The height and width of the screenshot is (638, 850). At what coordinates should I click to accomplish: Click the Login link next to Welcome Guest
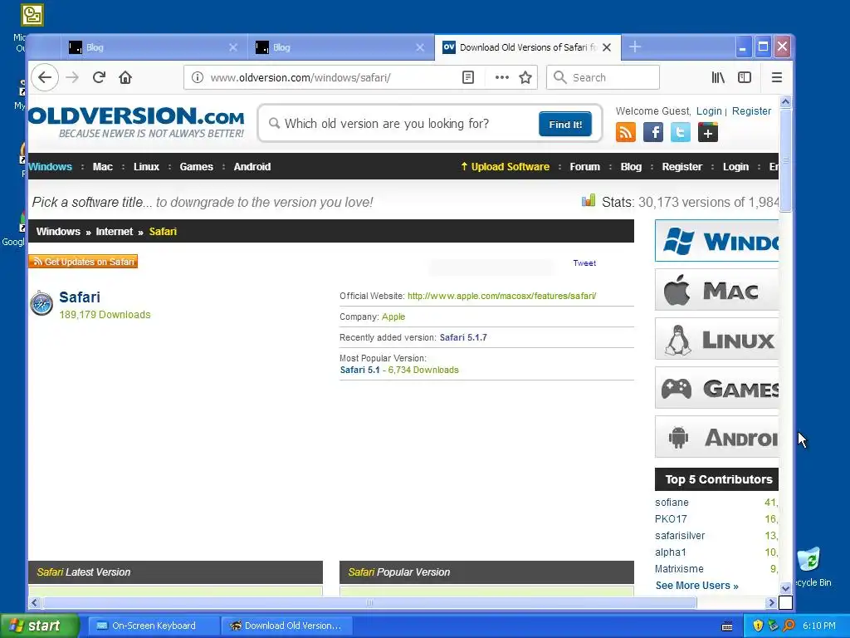tap(709, 110)
